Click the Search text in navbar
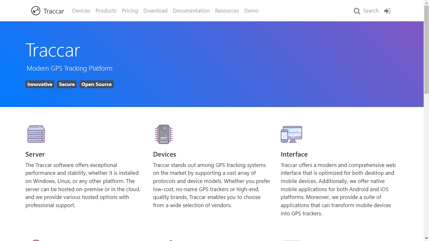429x241 pixels. pyautogui.click(x=371, y=11)
